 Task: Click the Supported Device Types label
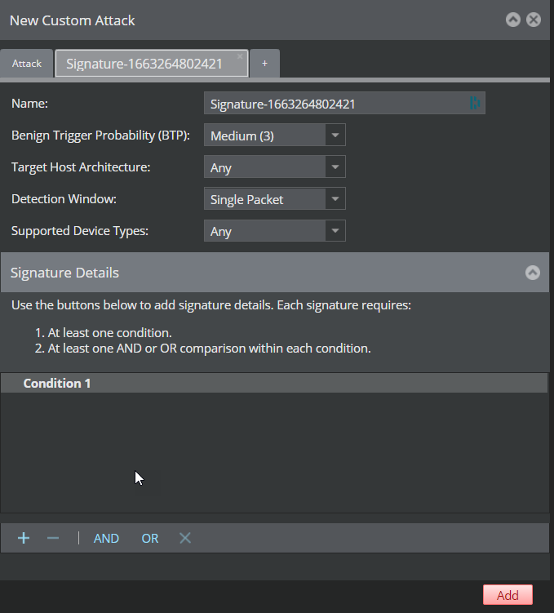(x=80, y=231)
